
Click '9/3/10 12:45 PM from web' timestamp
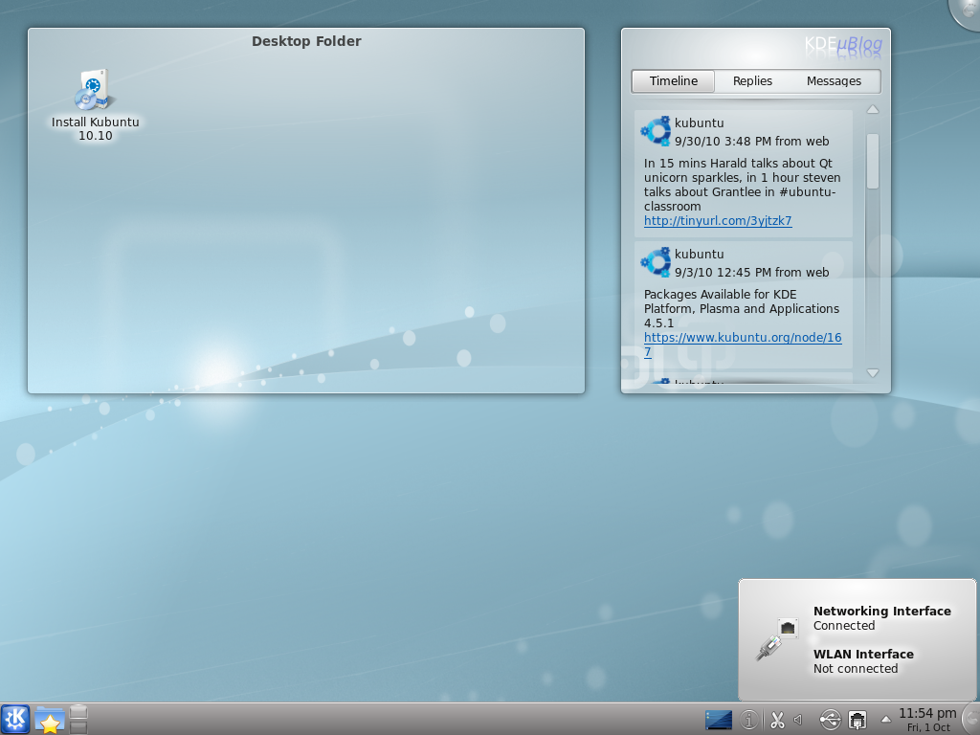[752, 273]
